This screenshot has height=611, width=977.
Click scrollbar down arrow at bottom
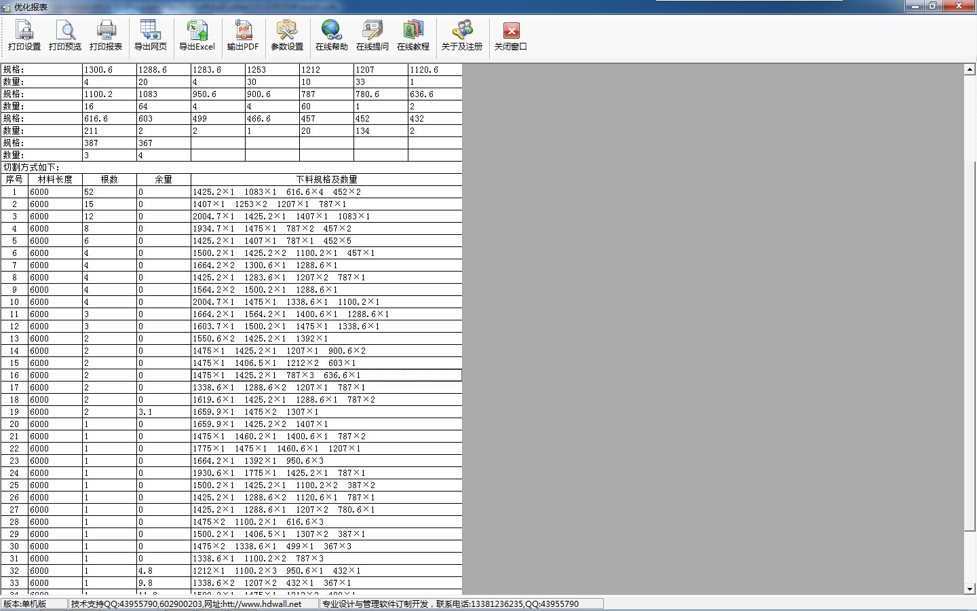pos(970,589)
